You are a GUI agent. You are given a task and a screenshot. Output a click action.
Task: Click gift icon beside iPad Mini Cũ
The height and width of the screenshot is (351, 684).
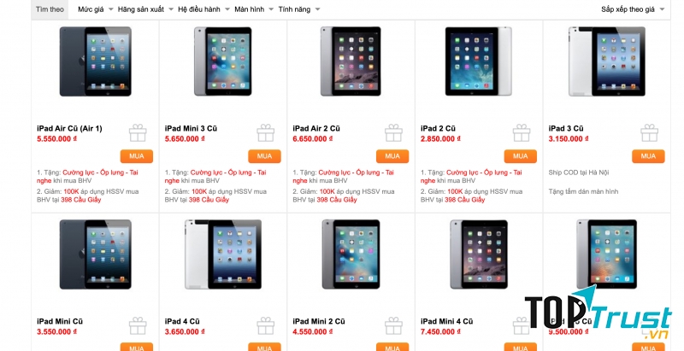138,325
